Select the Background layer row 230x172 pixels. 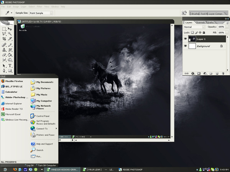204,46
